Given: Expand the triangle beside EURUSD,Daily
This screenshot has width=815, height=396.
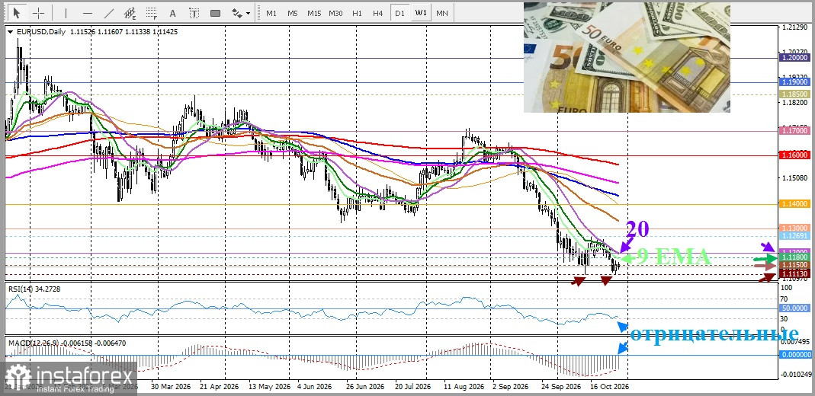Looking at the screenshot, I should (11, 32).
